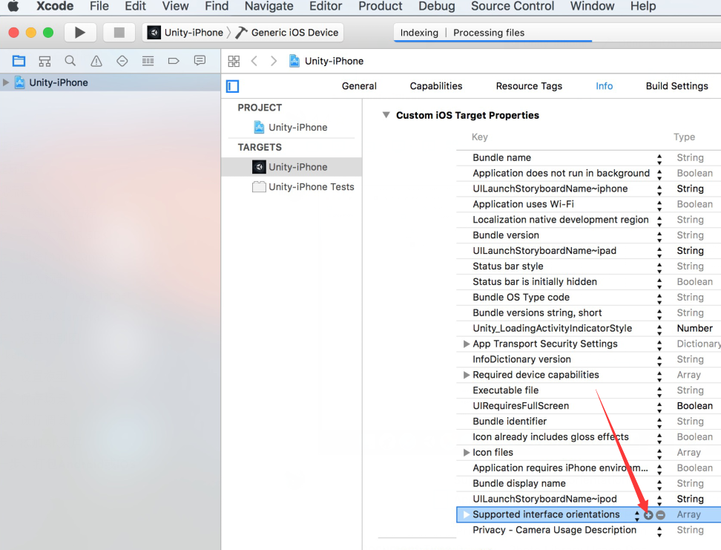
Task: Select the Executable file row
Action: click(x=588, y=390)
